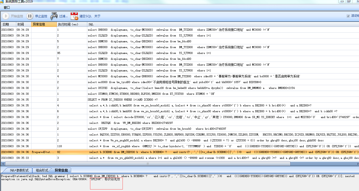Select 'select * from Vw_ys_yxgh00_mzdzbl' row

click(180, 140)
